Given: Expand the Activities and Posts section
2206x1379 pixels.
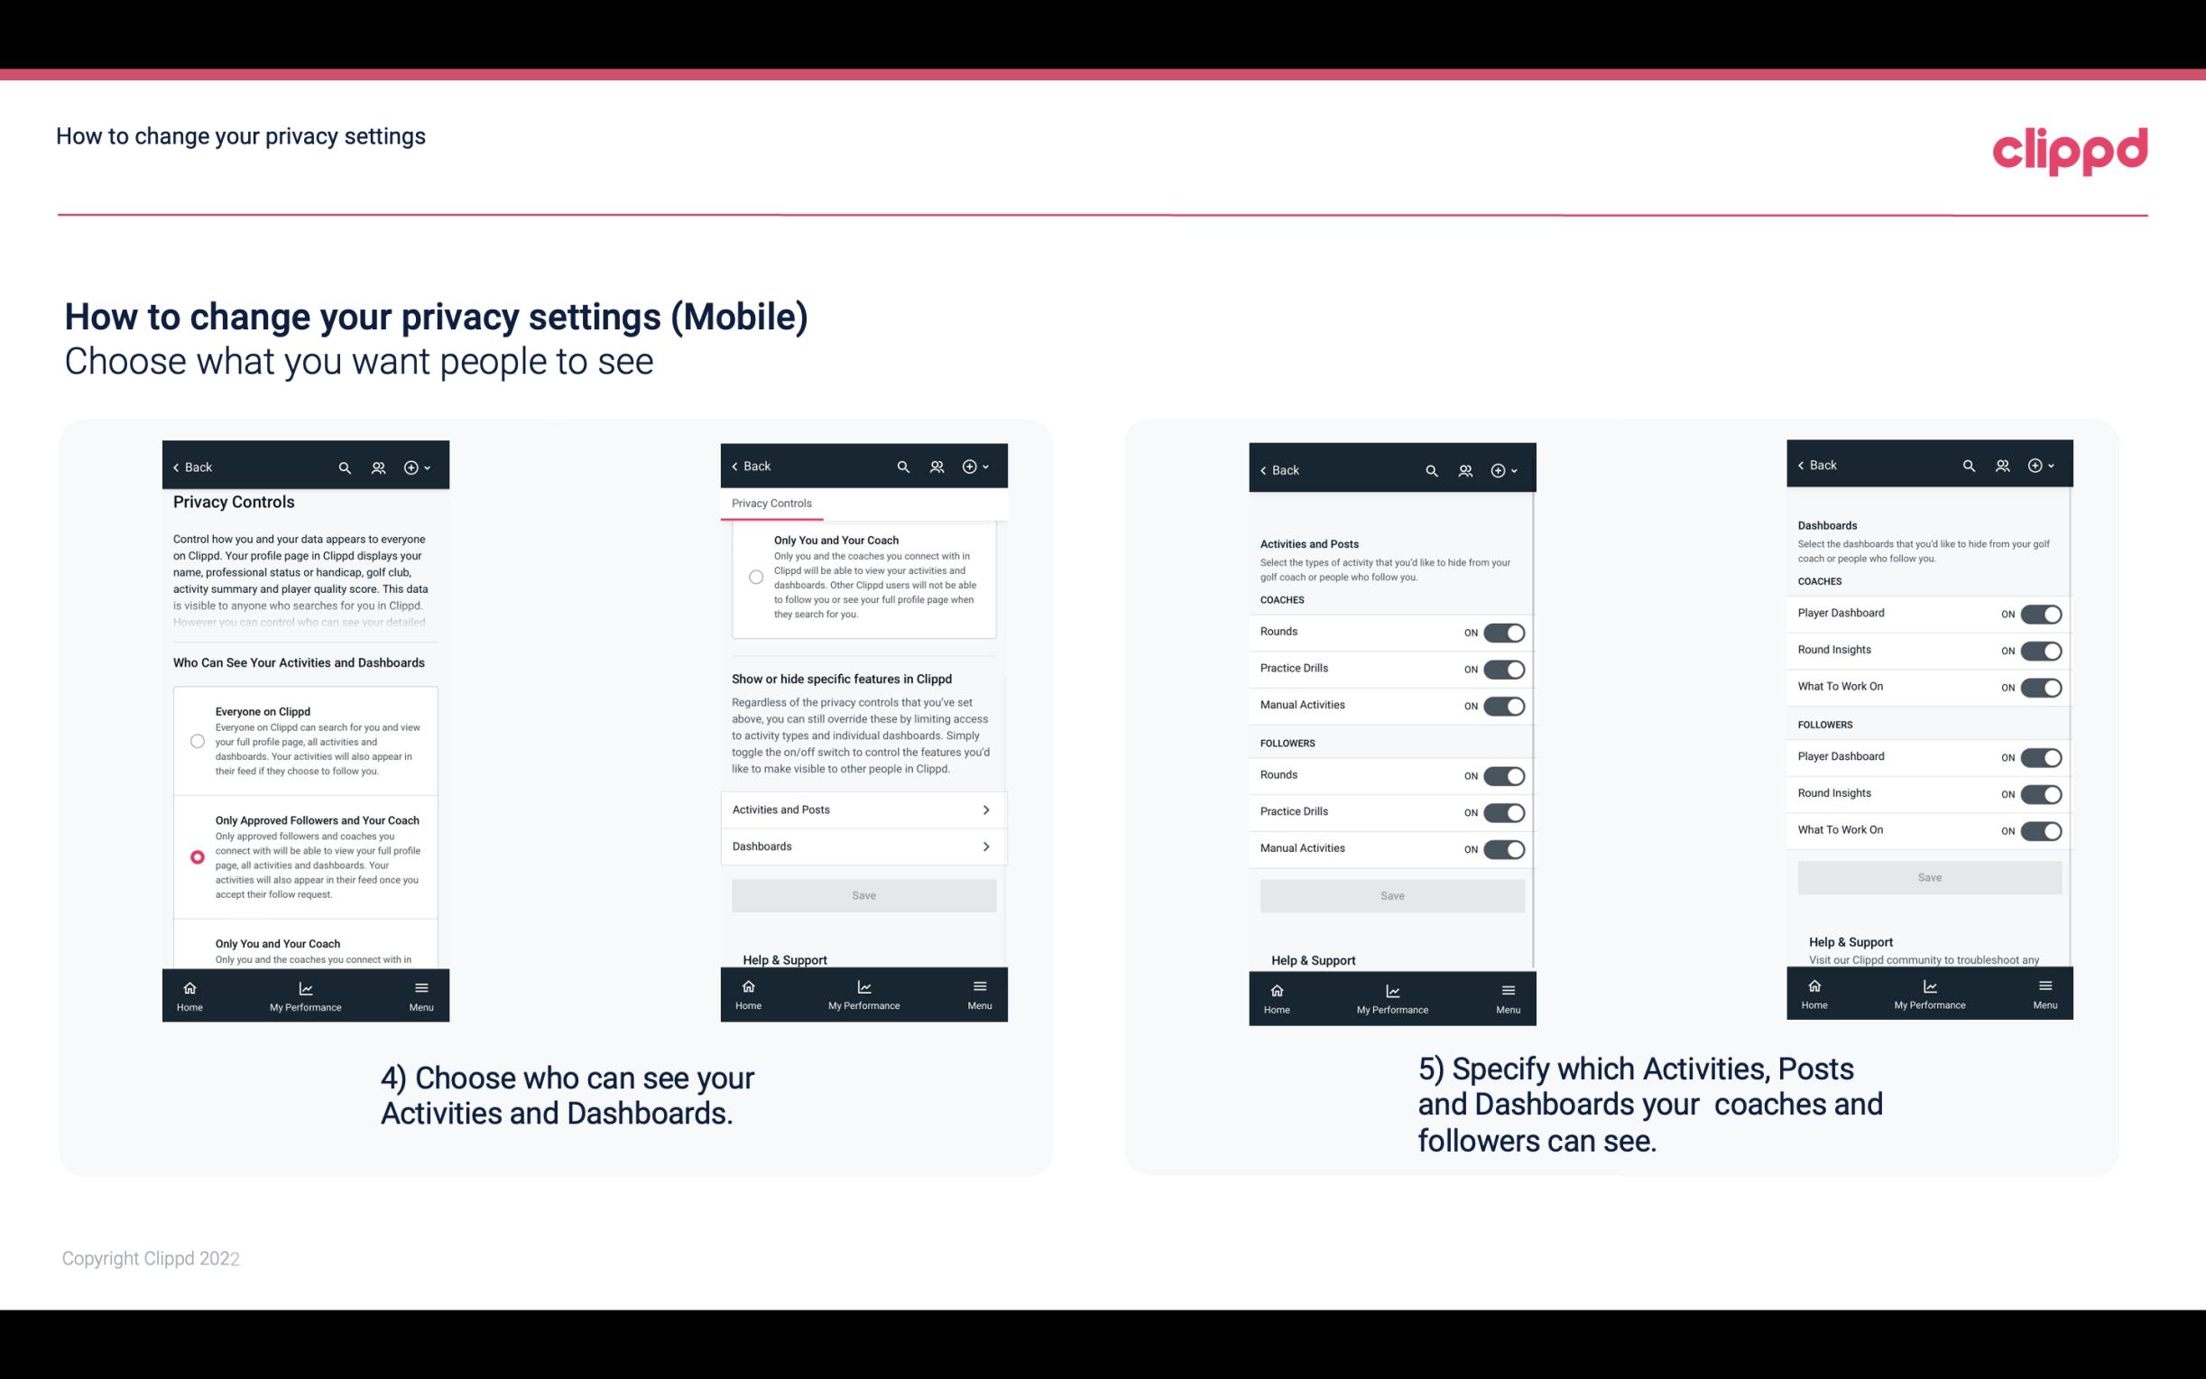Looking at the screenshot, I should (x=863, y=809).
